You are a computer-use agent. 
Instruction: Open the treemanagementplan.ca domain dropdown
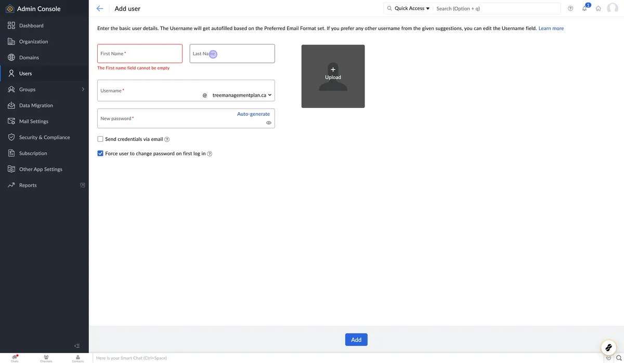pyautogui.click(x=242, y=96)
